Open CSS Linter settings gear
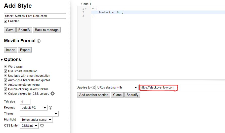The height and width of the screenshot is (133, 225). tap(42, 126)
